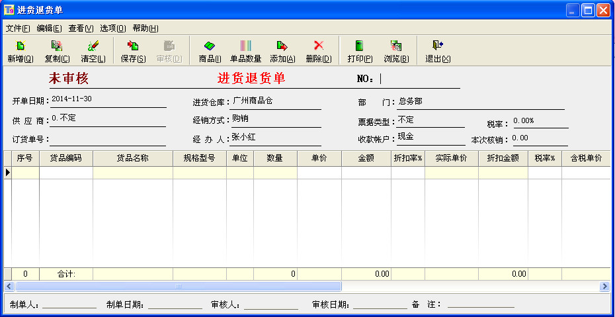The image size is (615, 317).
Task: Open the 帮助(H) menu
Action: [145, 28]
